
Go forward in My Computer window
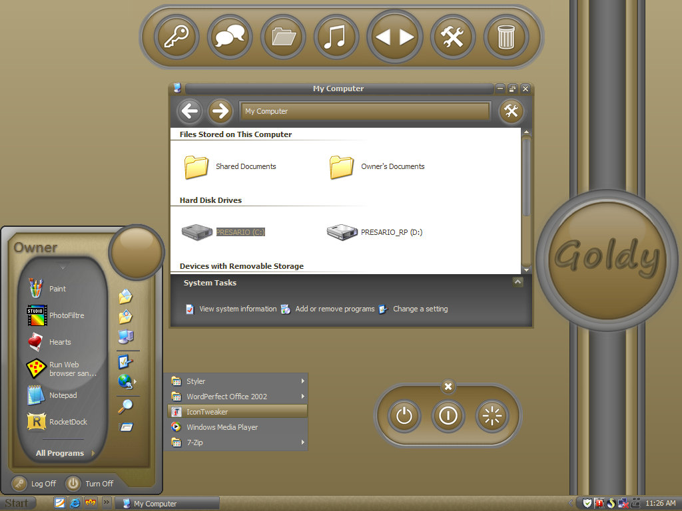tap(220, 111)
